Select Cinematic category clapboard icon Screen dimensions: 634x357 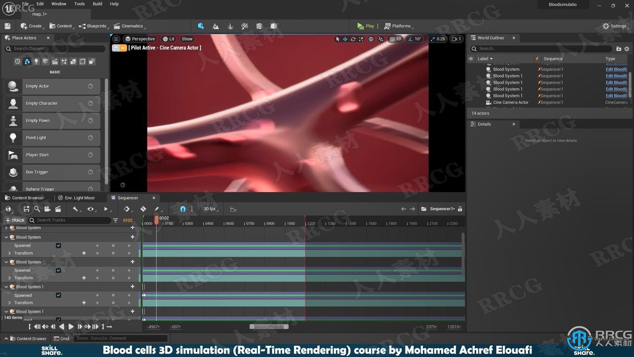tap(55, 61)
